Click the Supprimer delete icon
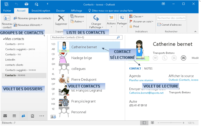This screenshot has width=201, height=126. (61, 18)
